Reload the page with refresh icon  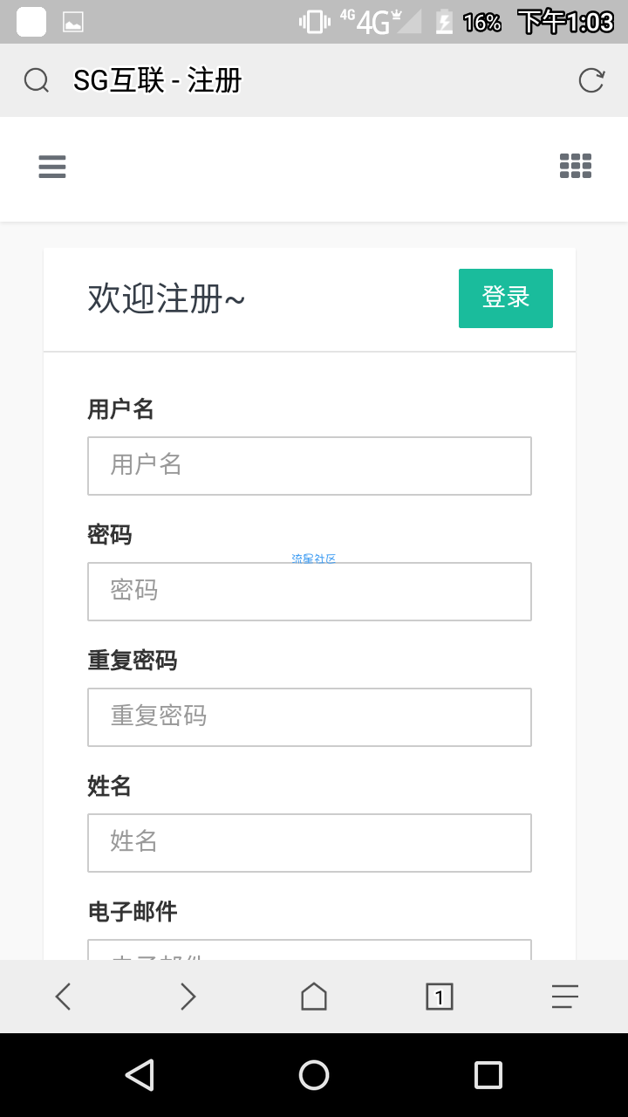[x=591, y=80]
